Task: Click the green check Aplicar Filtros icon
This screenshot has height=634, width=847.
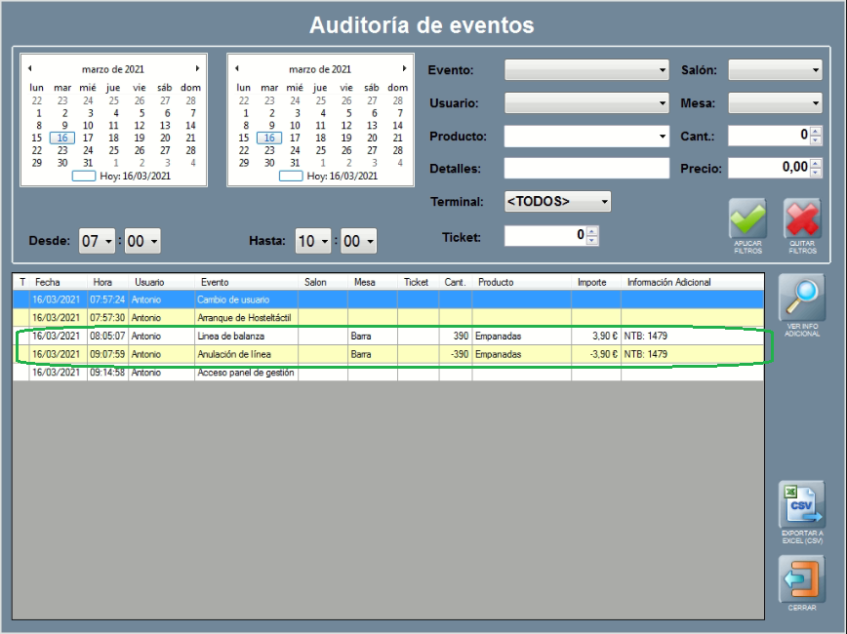Action: 747,218
